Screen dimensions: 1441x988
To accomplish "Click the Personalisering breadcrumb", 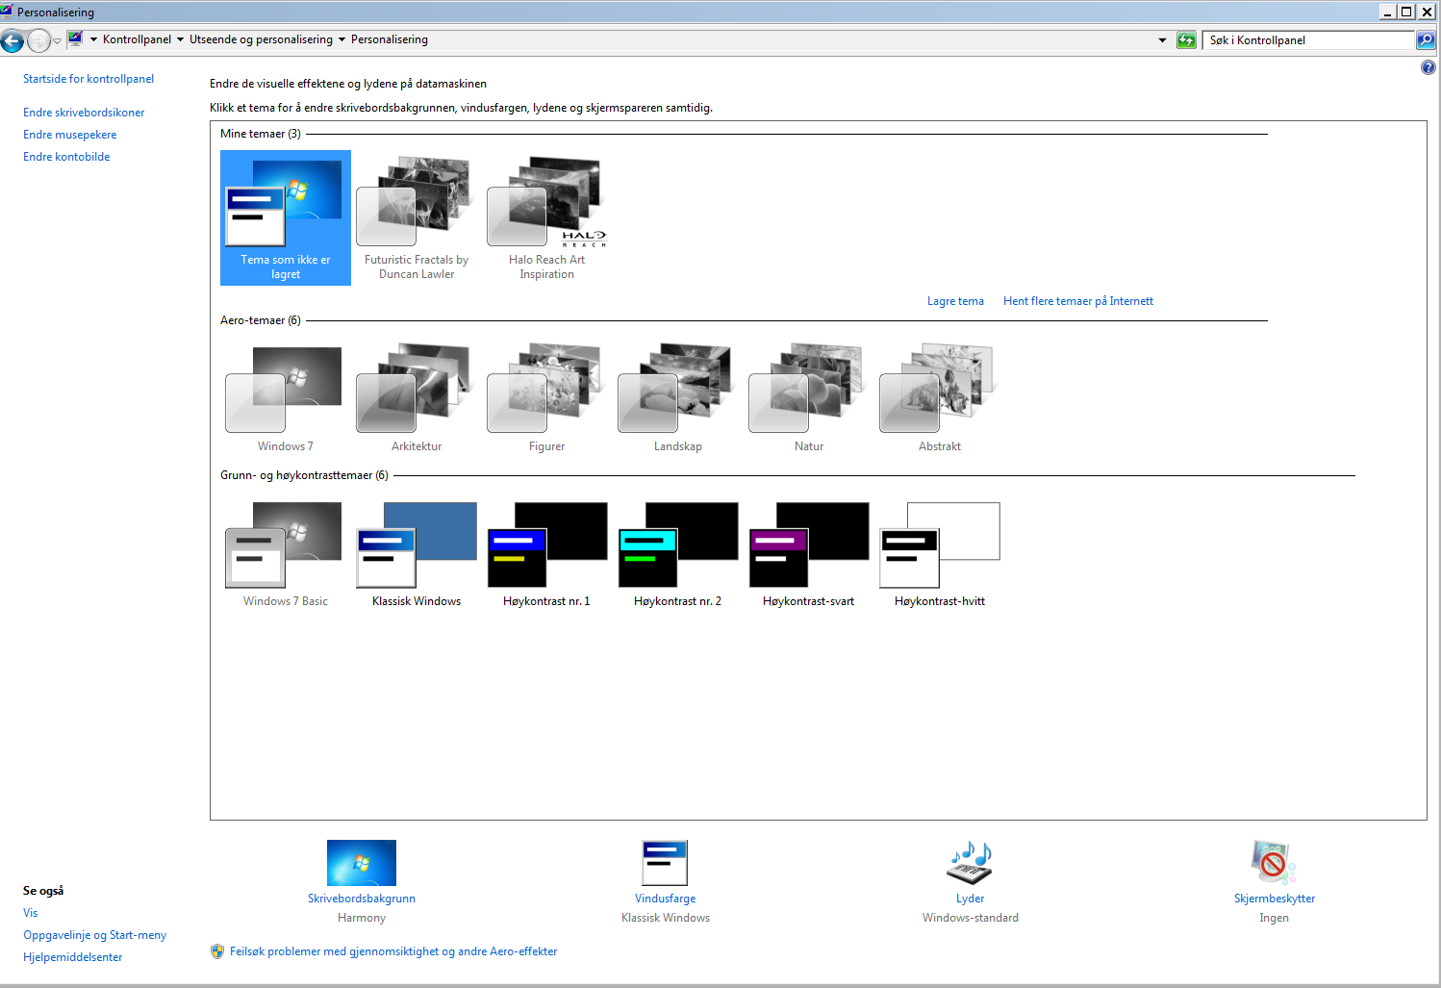I will coord(390,39).
